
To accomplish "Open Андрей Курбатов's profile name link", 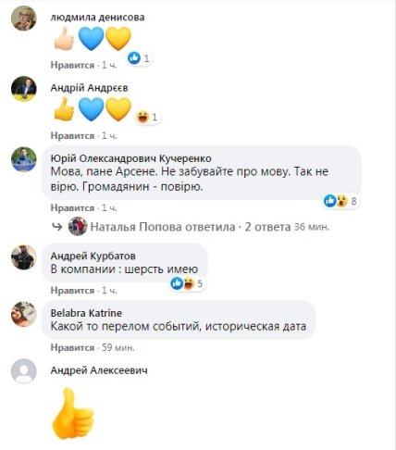I will (x=93, y=256).
